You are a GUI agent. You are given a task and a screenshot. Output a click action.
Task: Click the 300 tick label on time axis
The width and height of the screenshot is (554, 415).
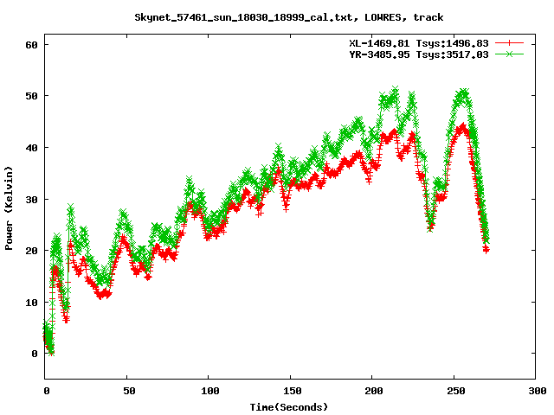click(534, 391)
